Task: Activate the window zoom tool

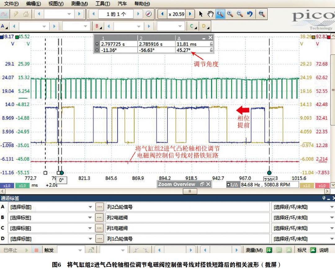Action: (220, 14)
